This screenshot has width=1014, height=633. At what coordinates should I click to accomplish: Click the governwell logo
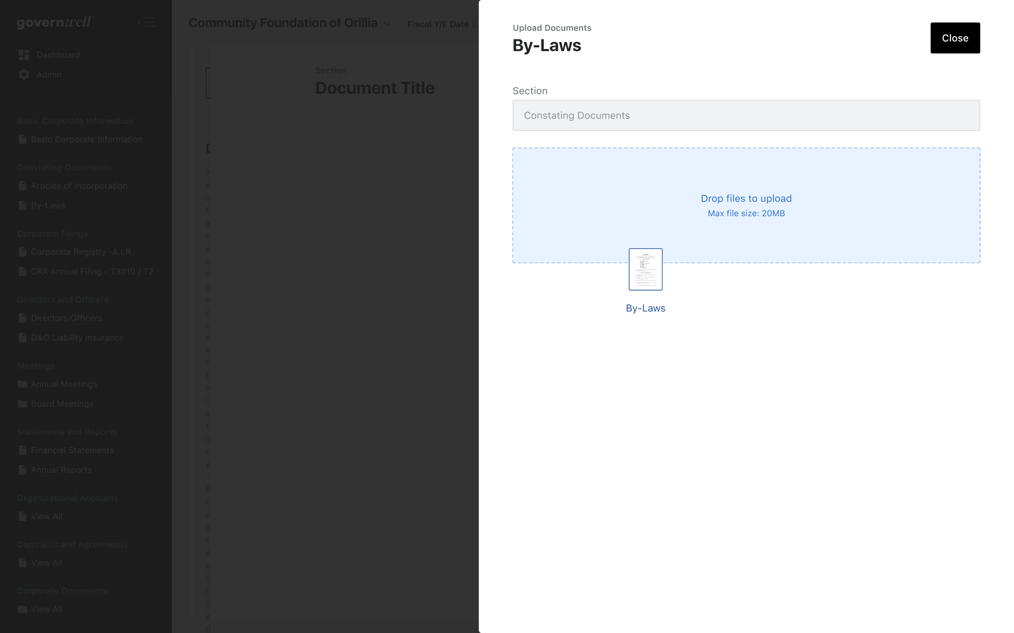(53, 22)
